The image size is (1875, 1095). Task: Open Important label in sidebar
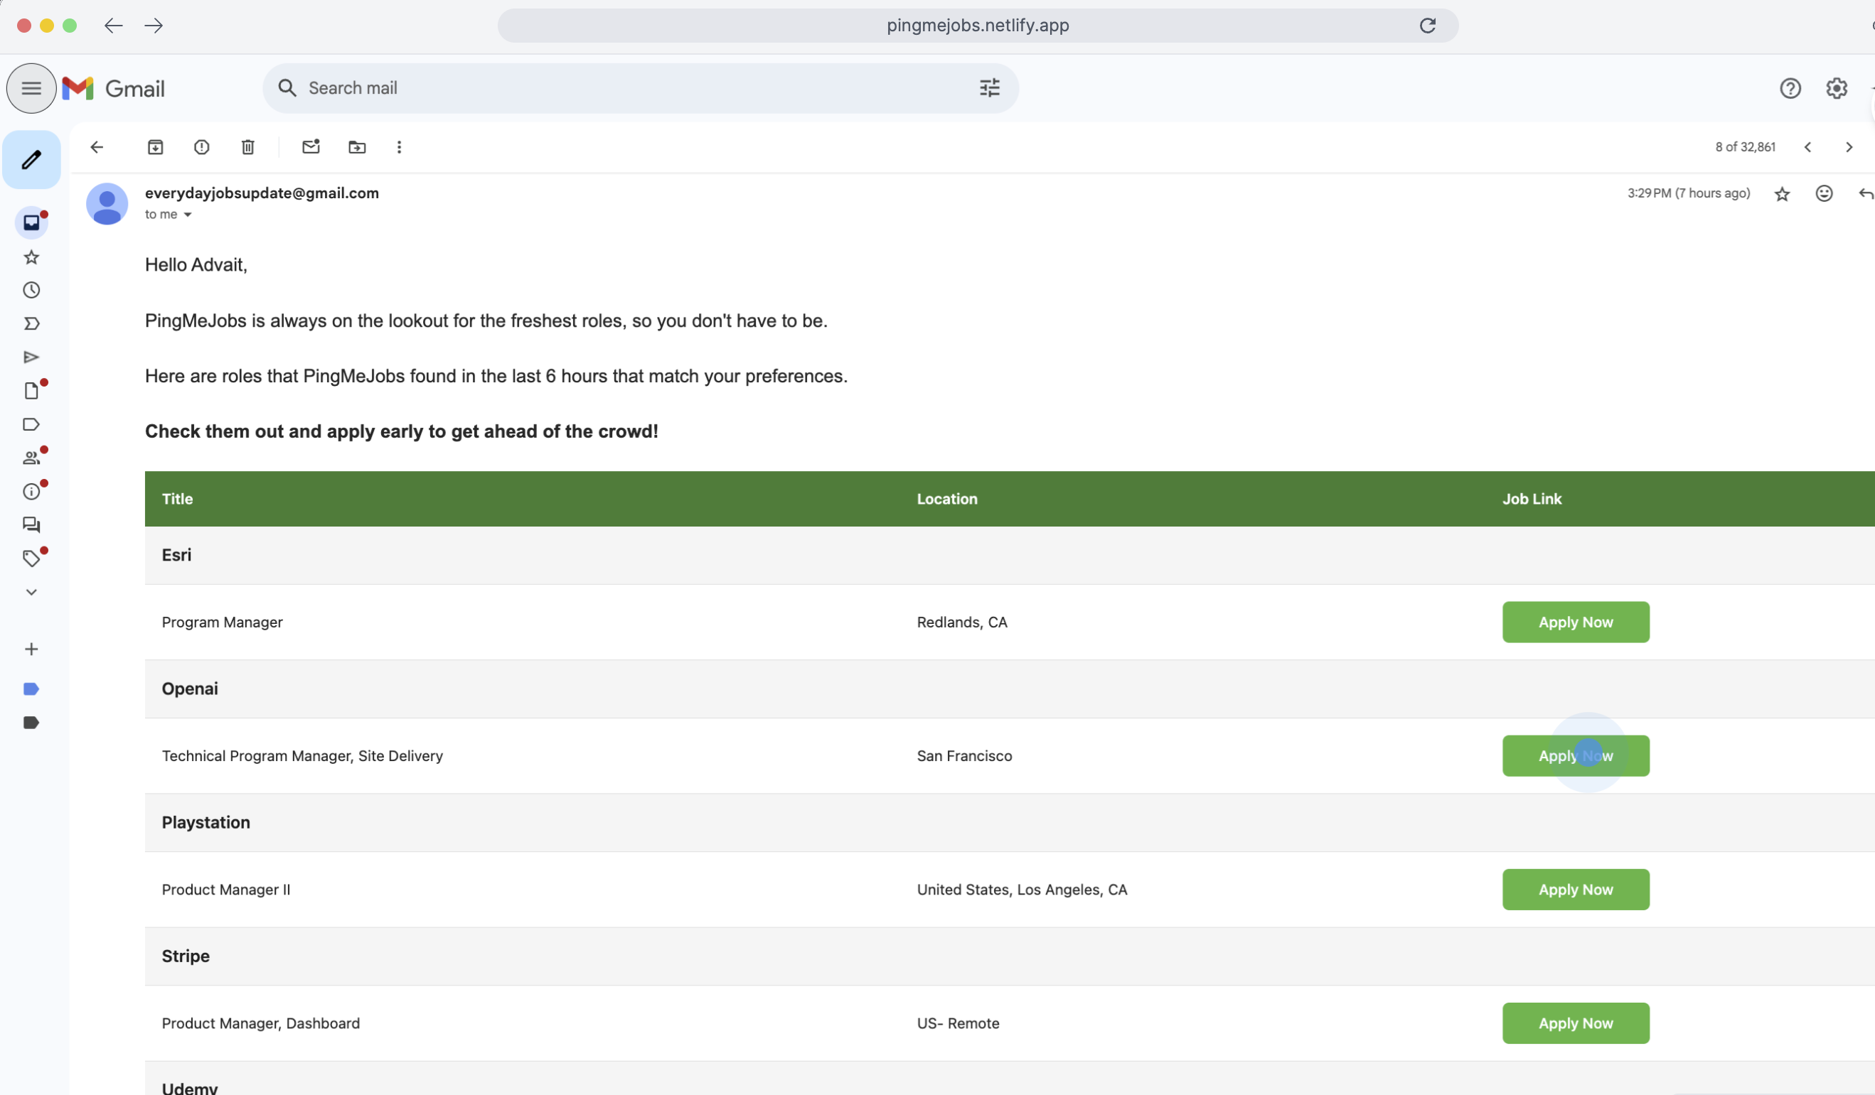click(31, 324)
